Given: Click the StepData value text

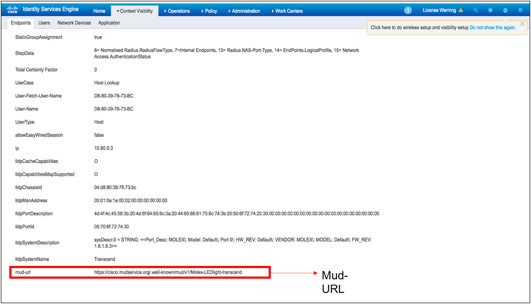Looking at the screenshot, I should pos(227,53).
